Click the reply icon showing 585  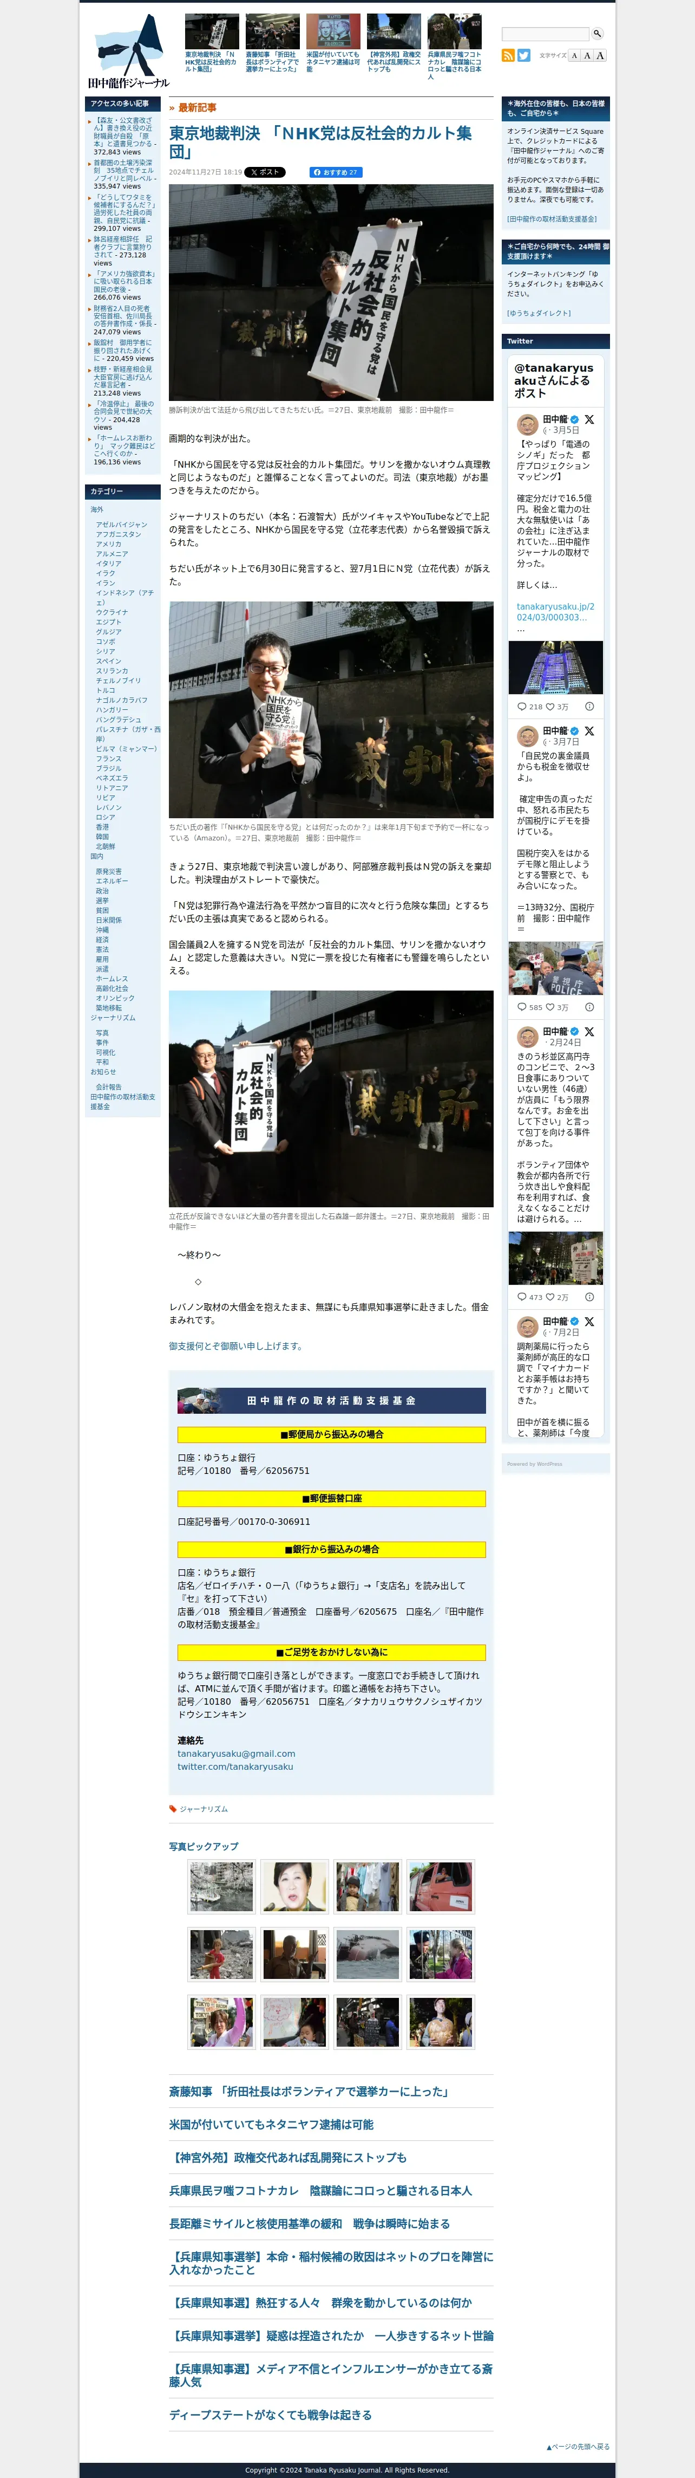pos(522,1007)
